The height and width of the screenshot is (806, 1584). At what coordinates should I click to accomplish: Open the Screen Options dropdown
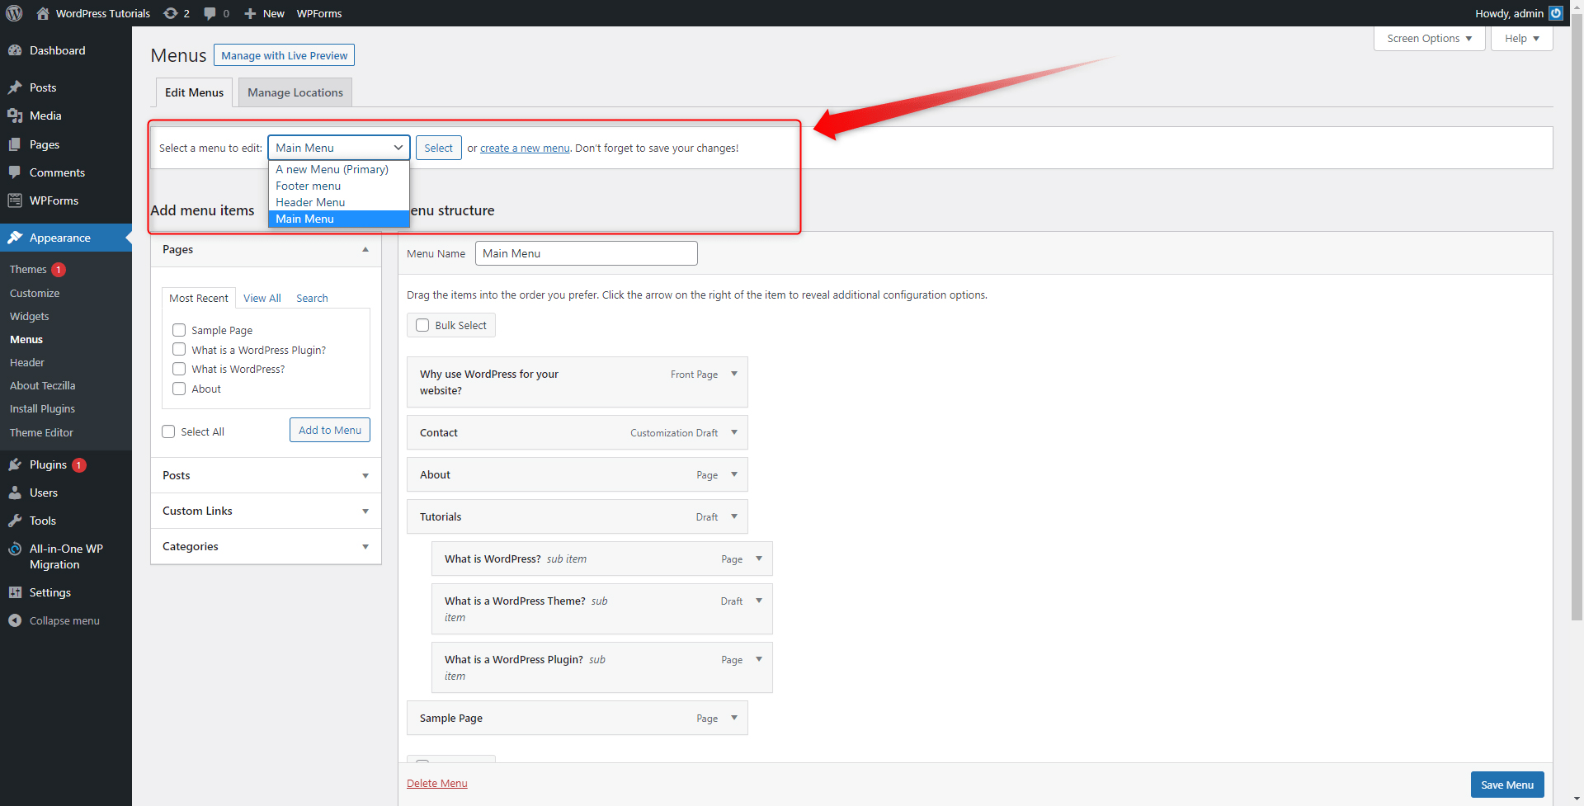[1429, 39]
